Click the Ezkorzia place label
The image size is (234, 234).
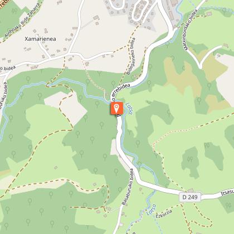point(164,213)
